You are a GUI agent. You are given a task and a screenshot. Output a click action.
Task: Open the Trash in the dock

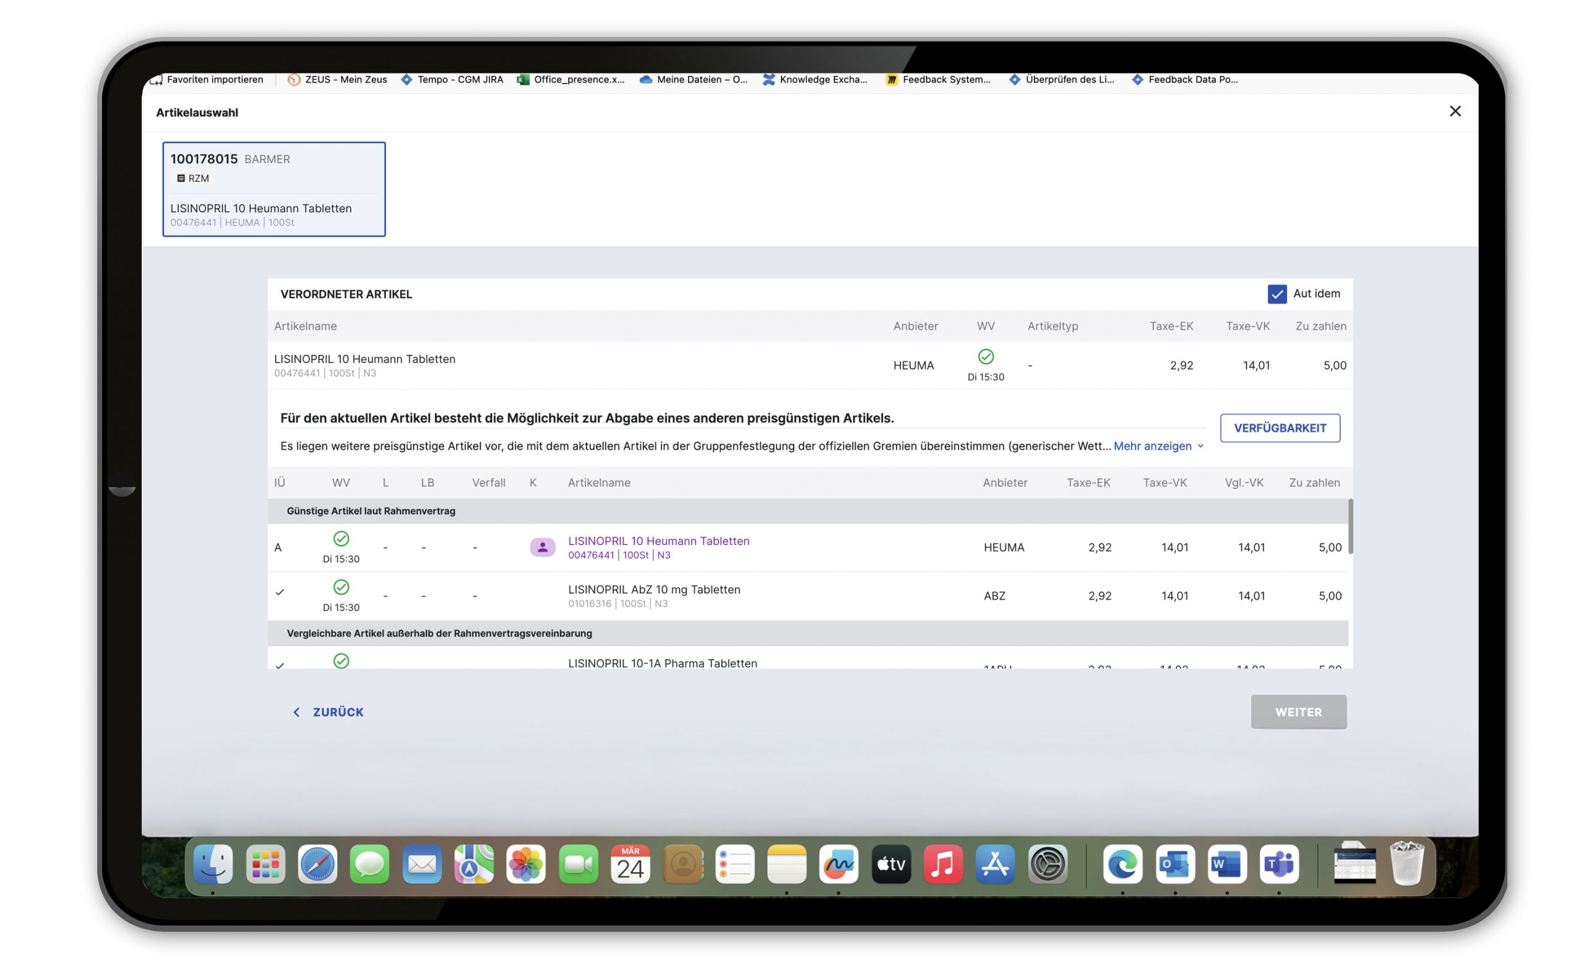click(1406, 863)
